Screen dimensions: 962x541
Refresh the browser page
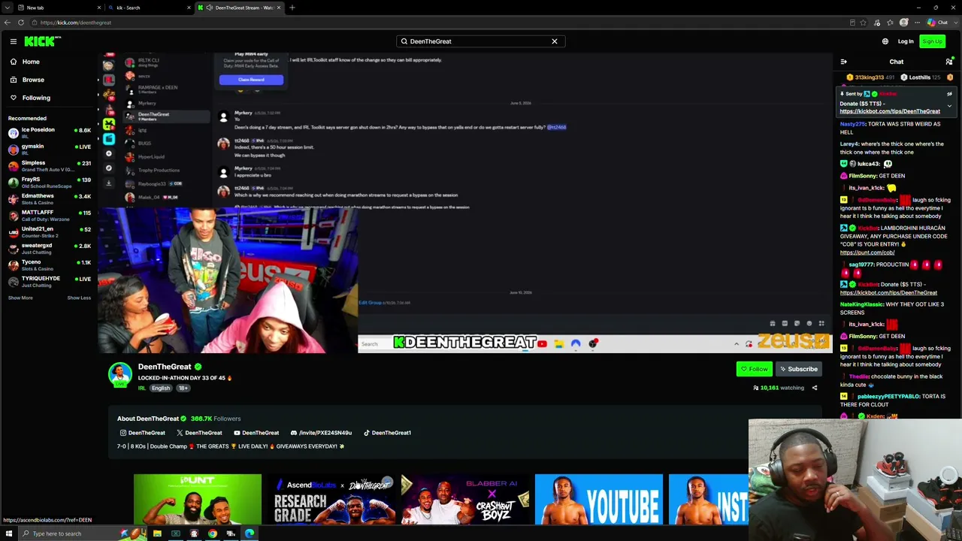tap(23, 23)
